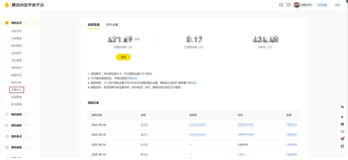Click the community people floating icon
The image size is (348, 160).
[342, 117]
